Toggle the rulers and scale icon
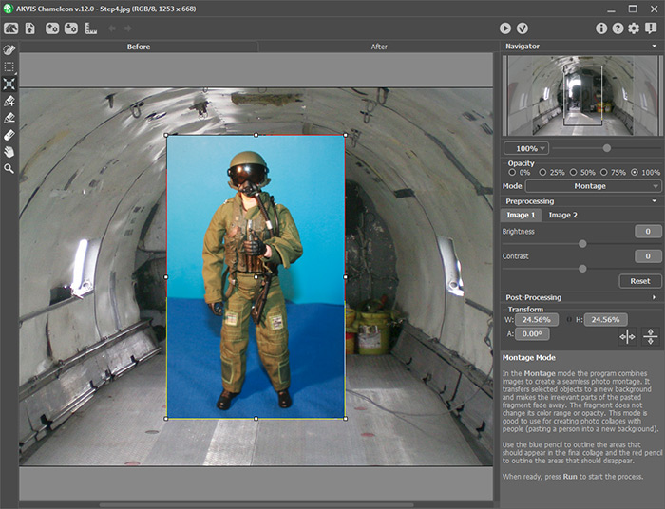665x509 pixels. click(x=91, y=28)
